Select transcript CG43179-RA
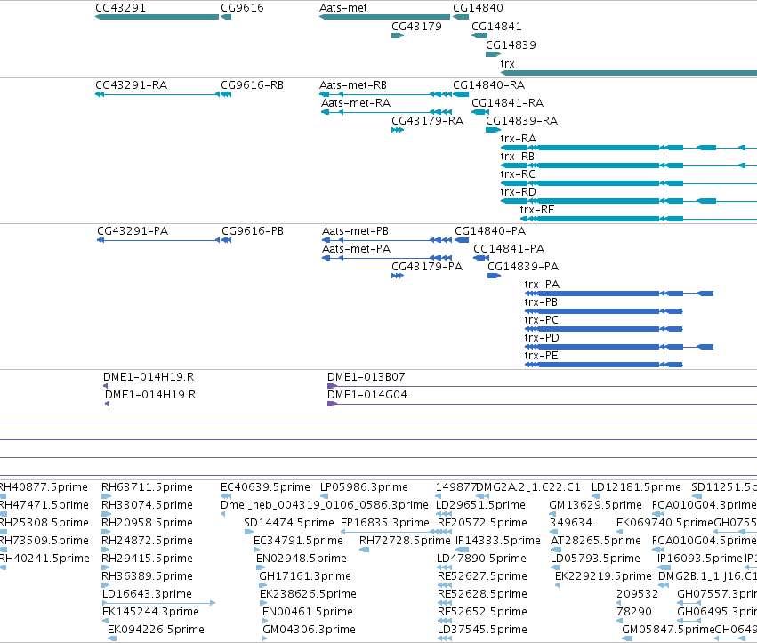 coord(427,121)
